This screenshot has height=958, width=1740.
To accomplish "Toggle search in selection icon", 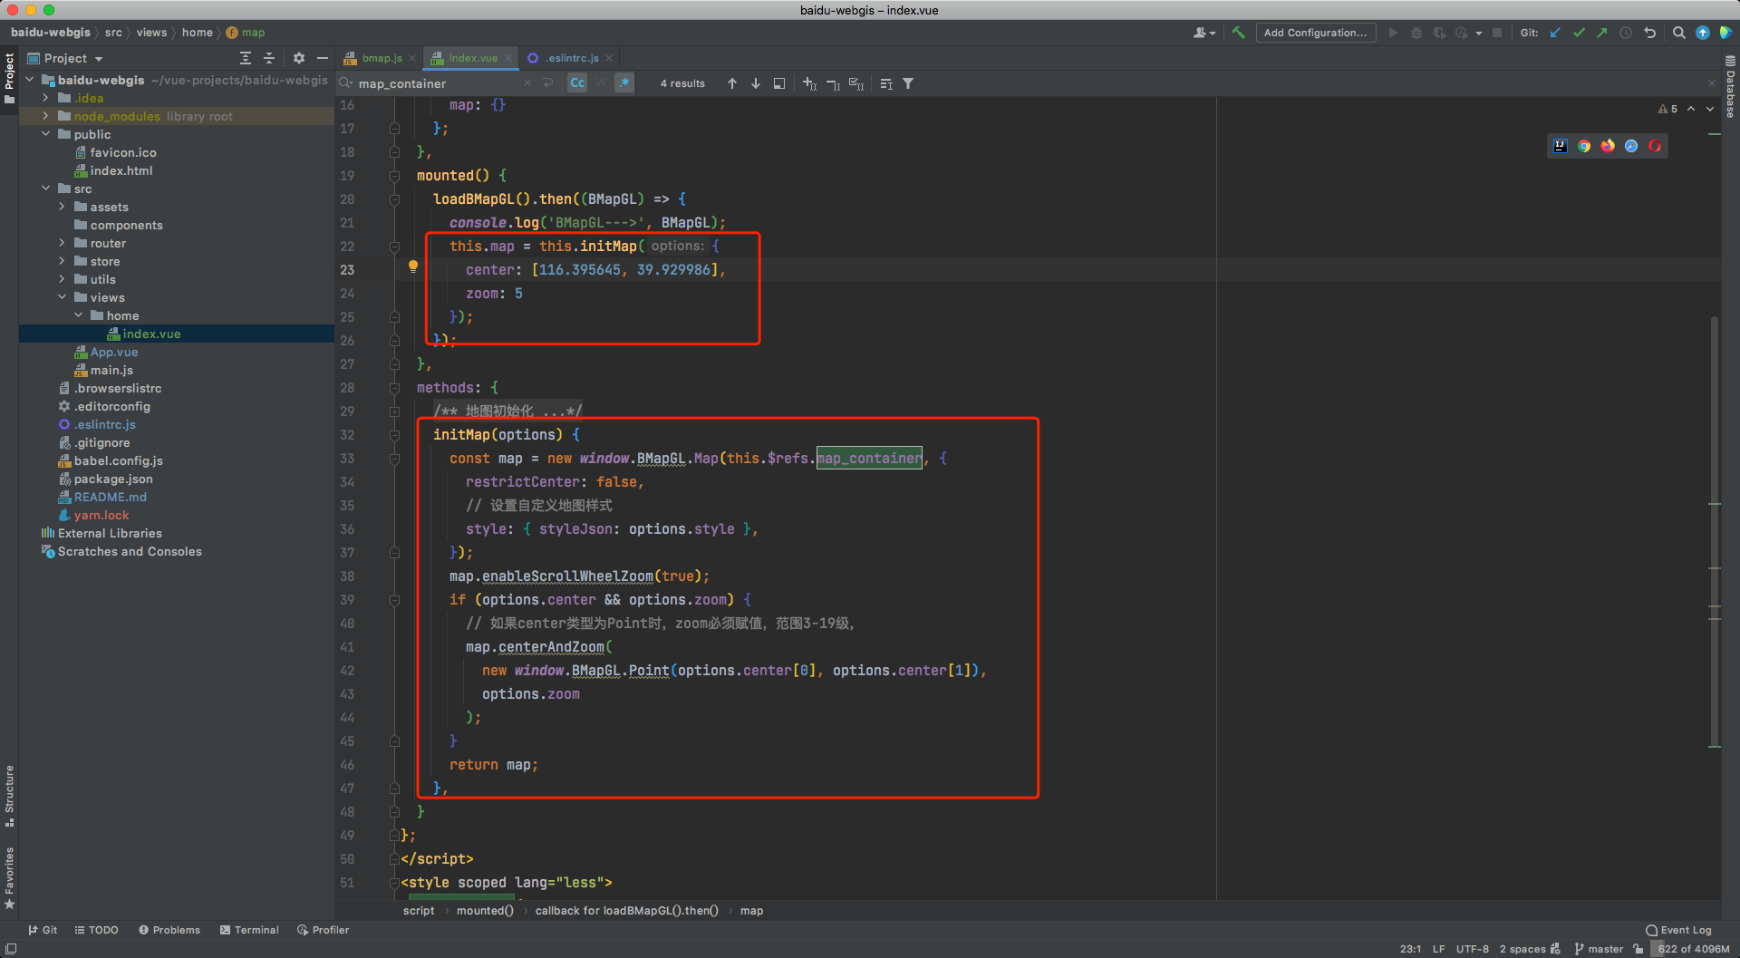I will click(886, 83).
